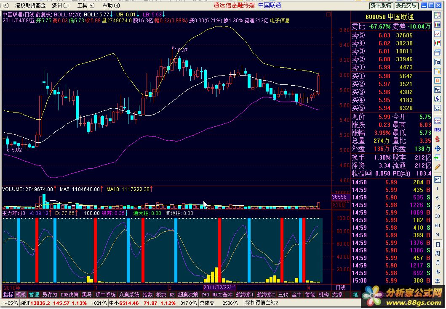Click the F12 trade shortcut icon

438,90
